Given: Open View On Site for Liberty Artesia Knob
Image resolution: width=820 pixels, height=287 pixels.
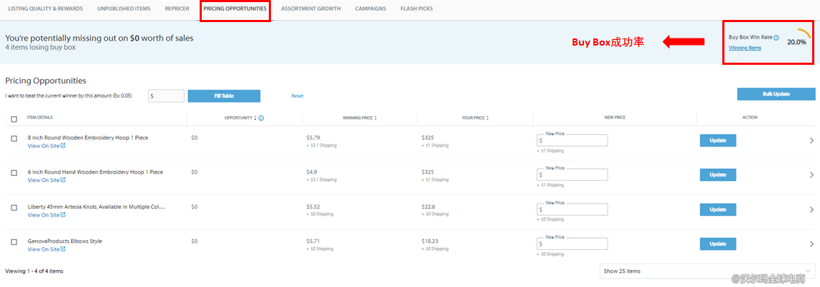Looking at the screenshot, I should 46,215.
